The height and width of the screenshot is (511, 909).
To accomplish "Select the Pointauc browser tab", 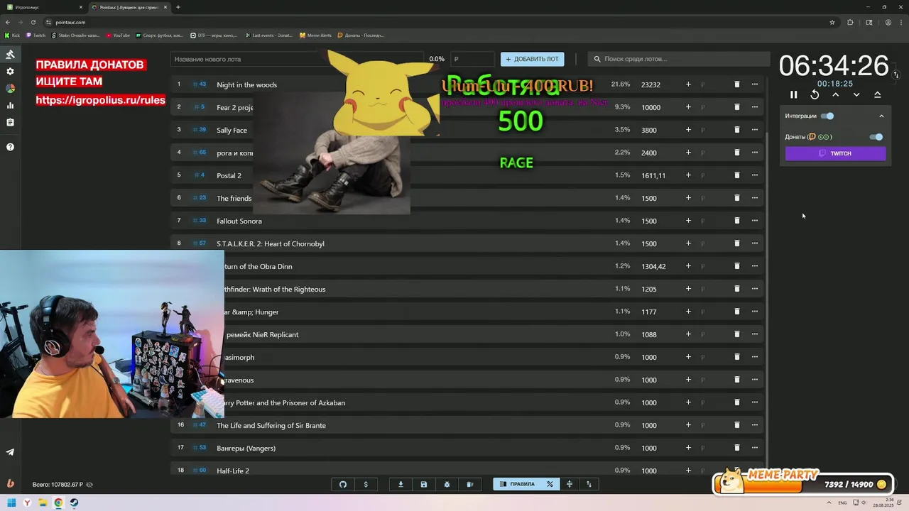I will tap(129, 7).
